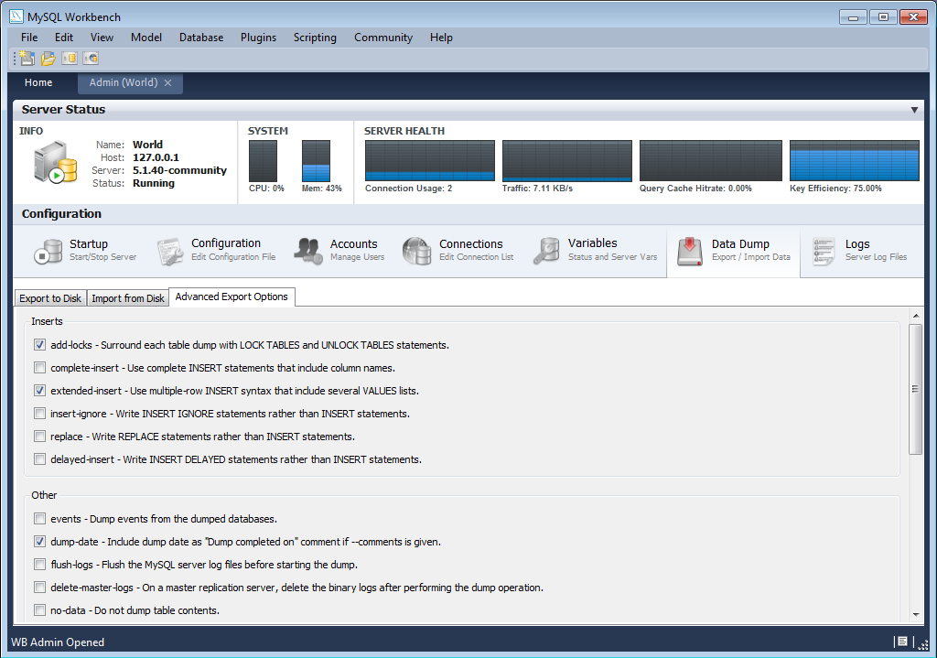Image resolution: width=937 pixels, height=658 pixels.
Task: Switch to the Export to Disk tab
Action: 50,298
